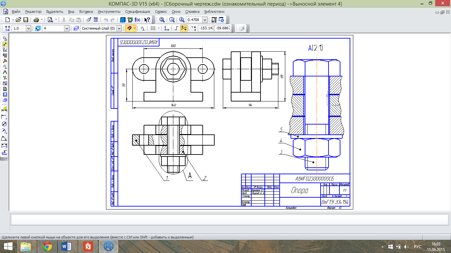This screenshot has height=253, width=451.
Task: Click the angular dimension tool icon
Action: (4, 138)
